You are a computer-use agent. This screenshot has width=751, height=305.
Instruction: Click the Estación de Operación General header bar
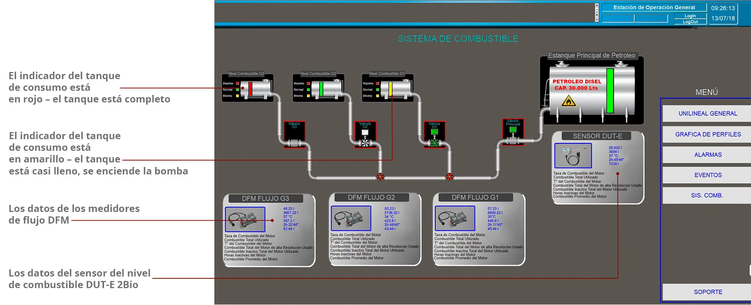654,8
